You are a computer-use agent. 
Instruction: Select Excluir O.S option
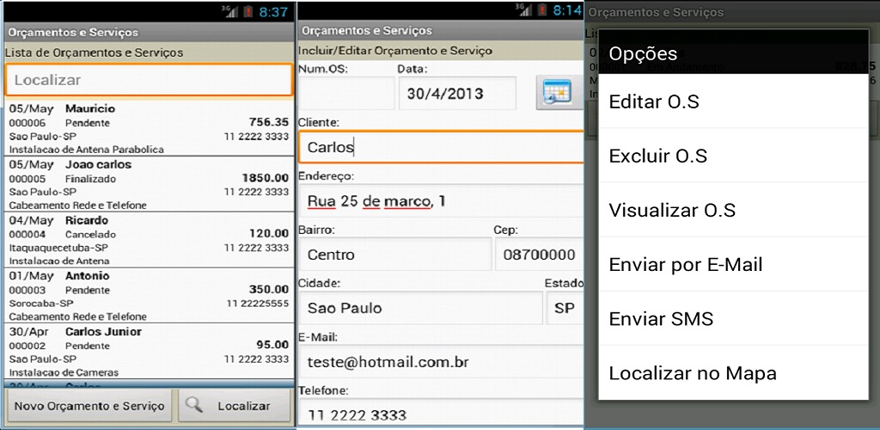pos(734,156)
